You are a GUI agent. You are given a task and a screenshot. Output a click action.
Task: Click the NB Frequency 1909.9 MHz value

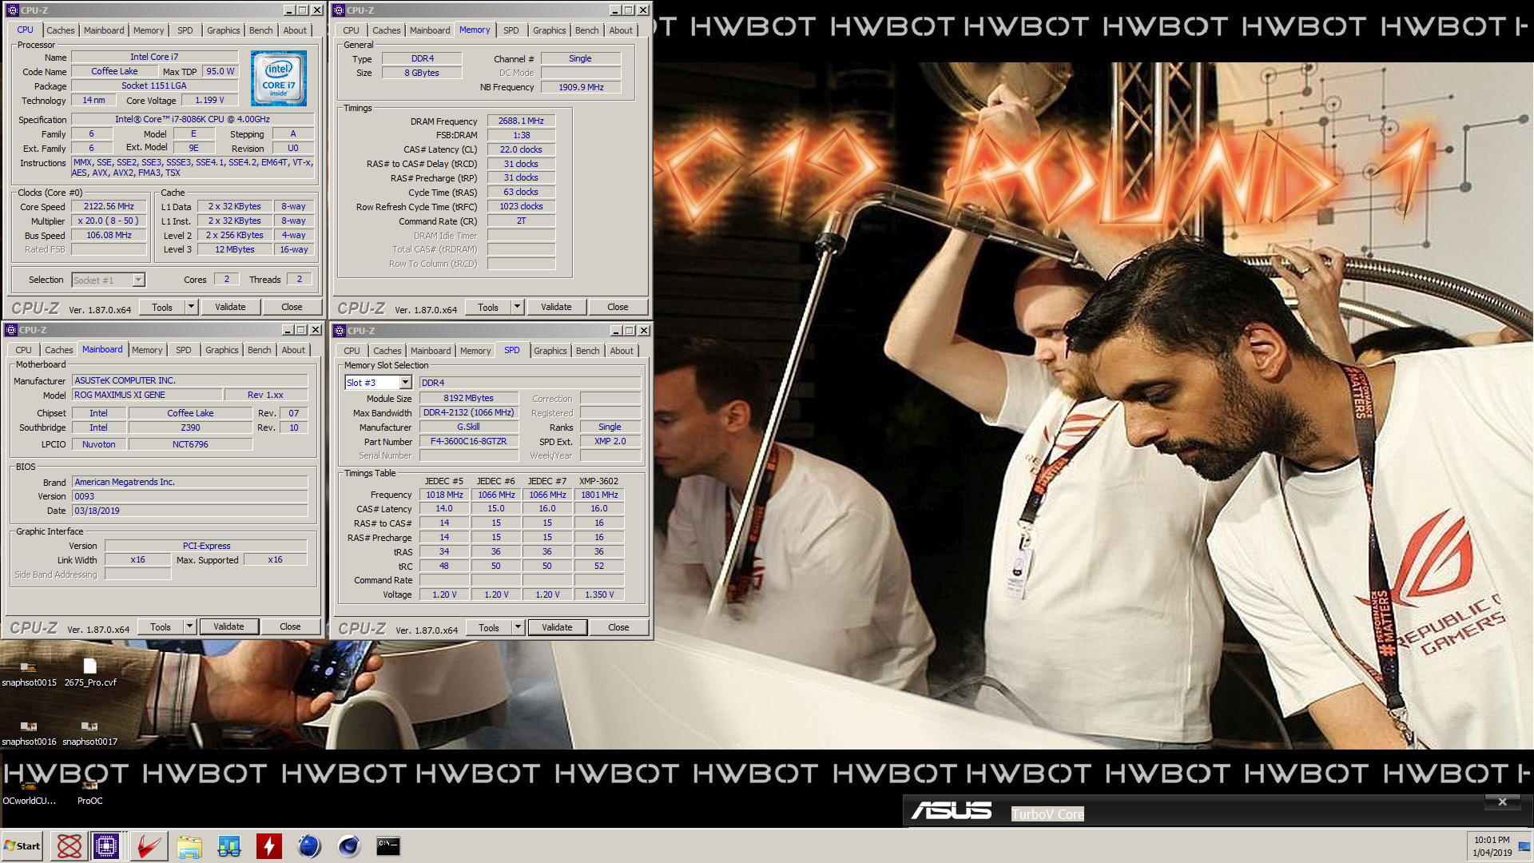(581, 87)
